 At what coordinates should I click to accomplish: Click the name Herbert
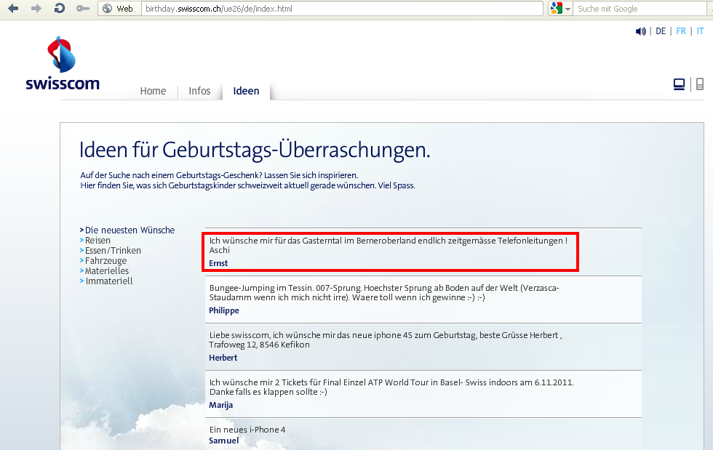pyautogui.click(x=223, y=358)
